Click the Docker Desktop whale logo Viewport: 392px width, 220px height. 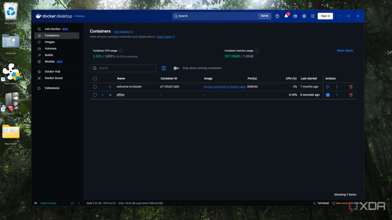[x=38, y=16]
